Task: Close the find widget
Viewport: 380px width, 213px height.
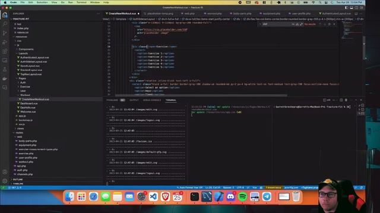Action: point(334,24)
